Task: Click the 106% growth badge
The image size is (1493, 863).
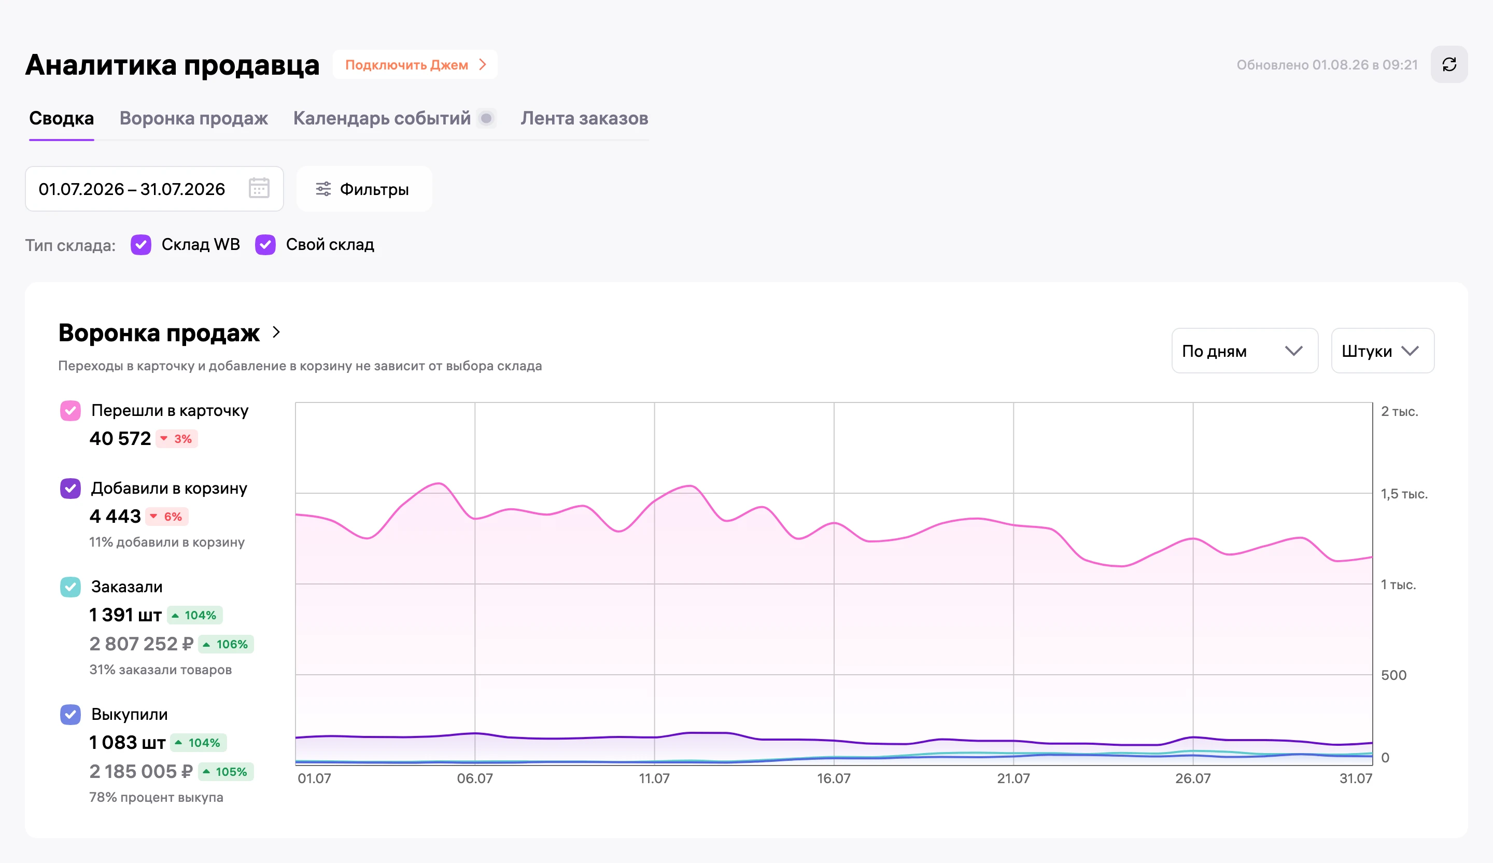Action: 226,644
